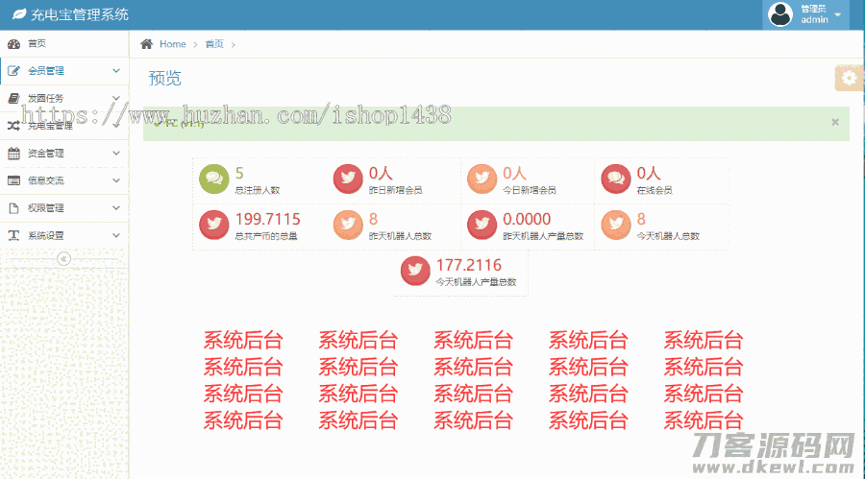Screen dimensions: 865x479
Task: Click the red bird icon for 昨天机器人产量总数
Action: coord(482,225)
